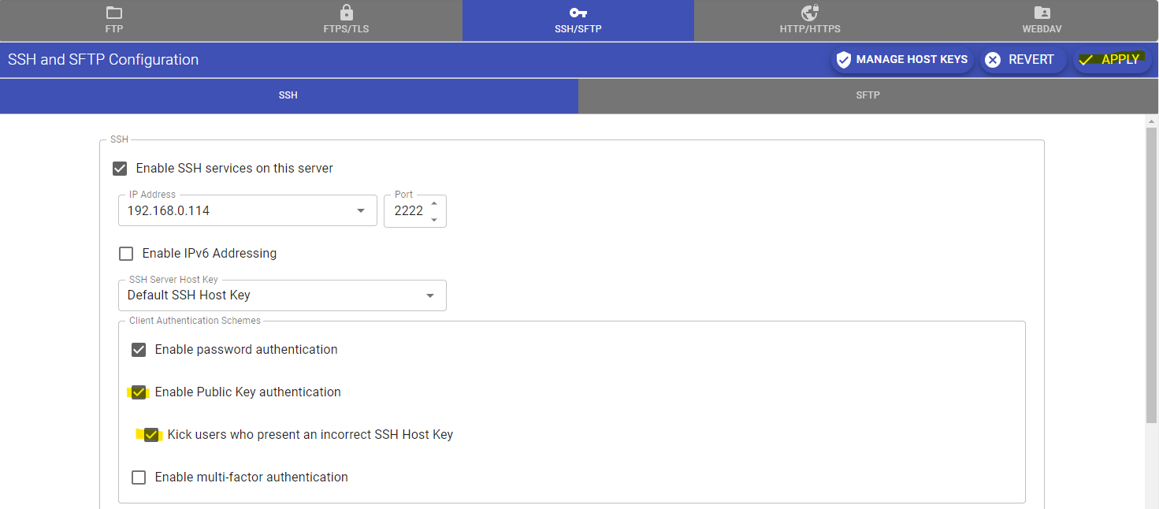Enable IPv6 Addressing
The height and width of the screenshot is (509, 1159).
[126, 253]
